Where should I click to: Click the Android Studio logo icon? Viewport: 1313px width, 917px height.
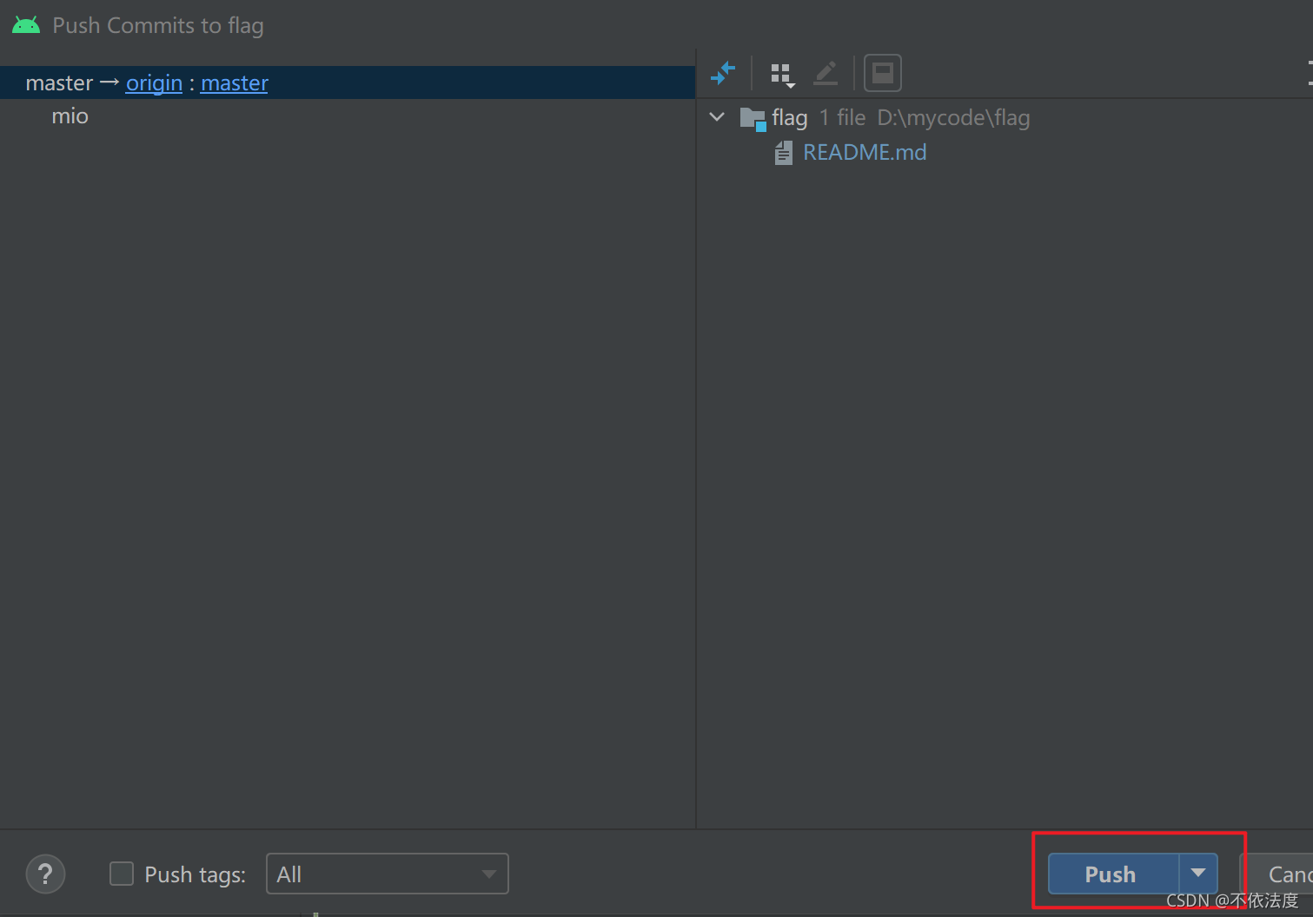[26, 25]
